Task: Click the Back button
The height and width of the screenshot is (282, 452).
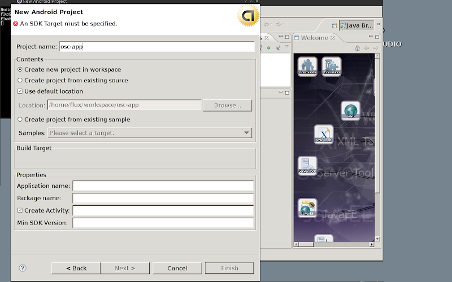Action: (76, 268)
